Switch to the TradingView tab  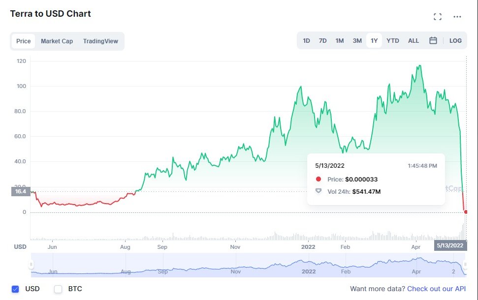100,41
